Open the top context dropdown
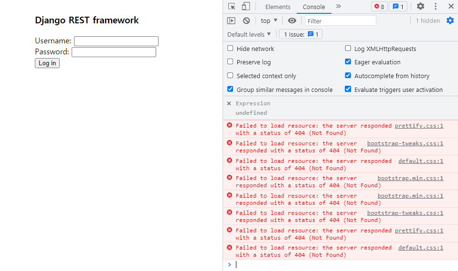The height and width of the screenshot is (271, 458). tap(269, 20)
